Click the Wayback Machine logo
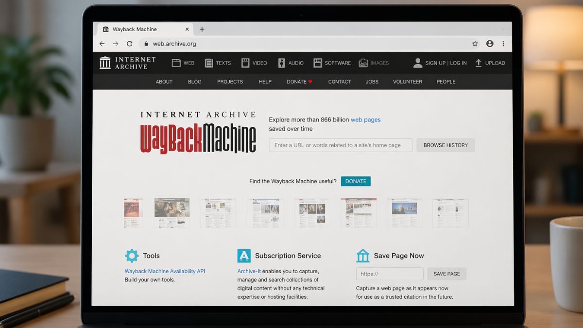 click(x=198, y=132)
